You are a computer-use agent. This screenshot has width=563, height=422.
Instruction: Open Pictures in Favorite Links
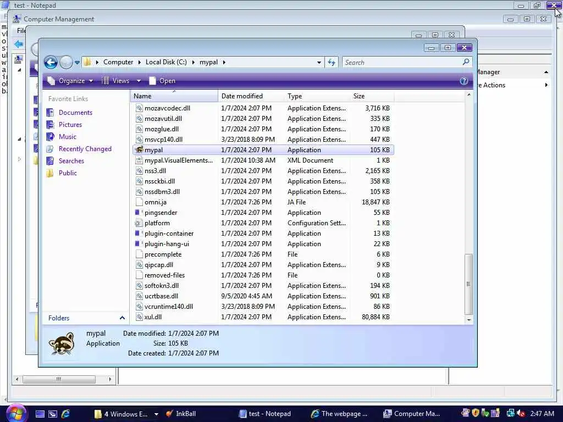70,125
